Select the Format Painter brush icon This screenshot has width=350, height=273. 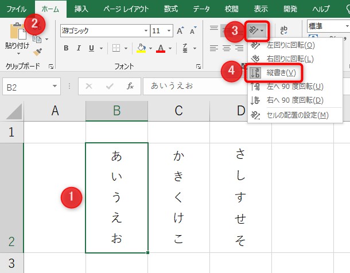tap(37, 52)
